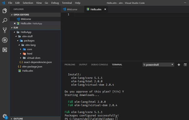Open the Search view icon
This screenshot has width=189, height=120.
pos(5,20)
